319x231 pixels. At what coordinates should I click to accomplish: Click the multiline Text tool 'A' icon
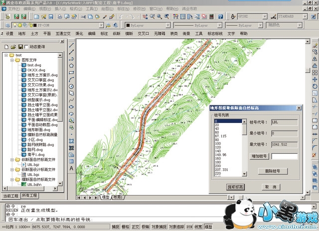72,168
